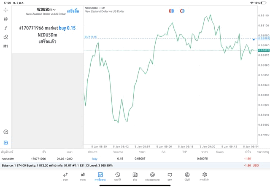This screenshot has width=270, height=188.
Task: Open the chart settings round icon
Action: (6, 132)
